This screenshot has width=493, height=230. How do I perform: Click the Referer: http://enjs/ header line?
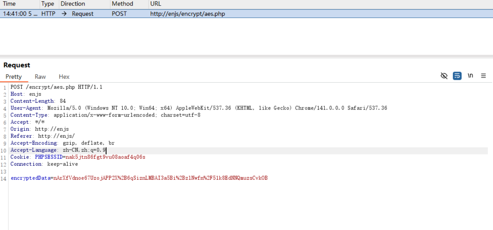tap(43, 136)
